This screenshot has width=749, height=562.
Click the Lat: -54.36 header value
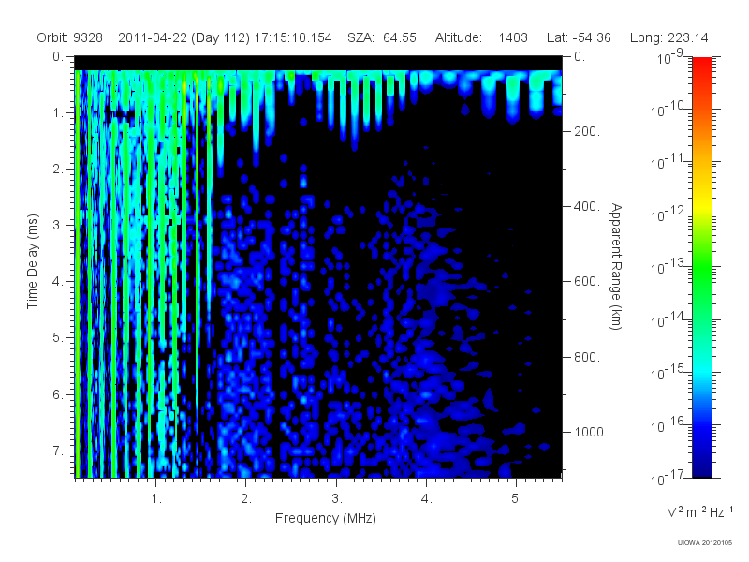click(x=579, y=37)
